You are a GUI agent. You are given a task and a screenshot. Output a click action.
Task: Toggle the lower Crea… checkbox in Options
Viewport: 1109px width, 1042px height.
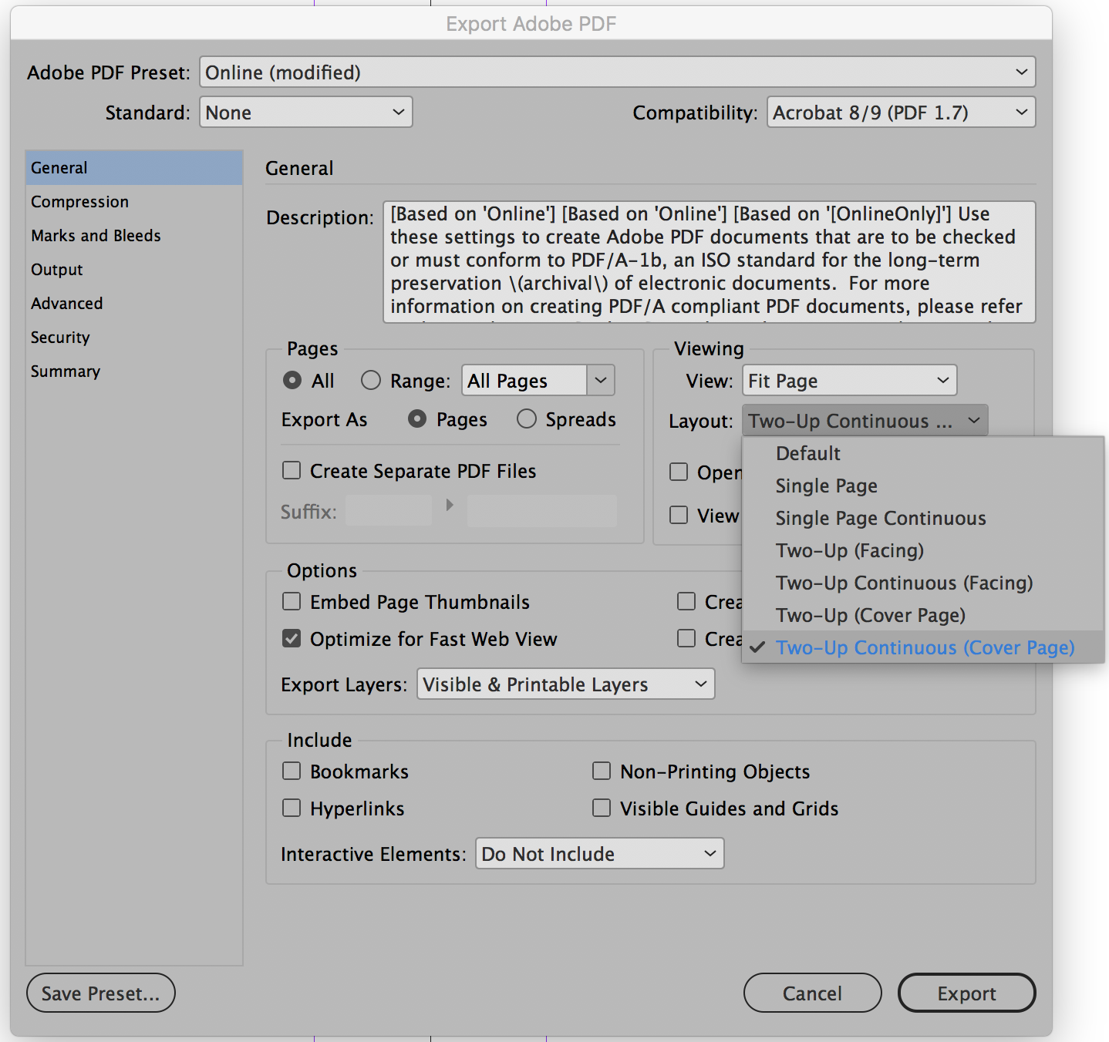tap(686, 638)
